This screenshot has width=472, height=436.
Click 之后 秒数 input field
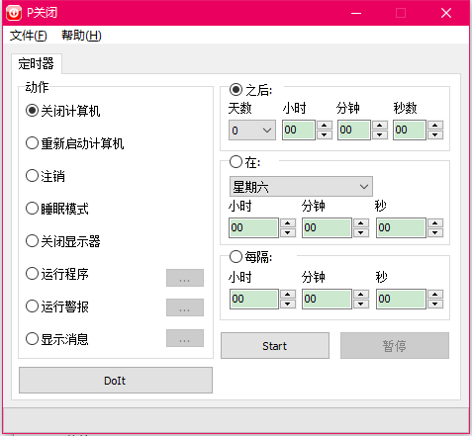tap(410, 130)
